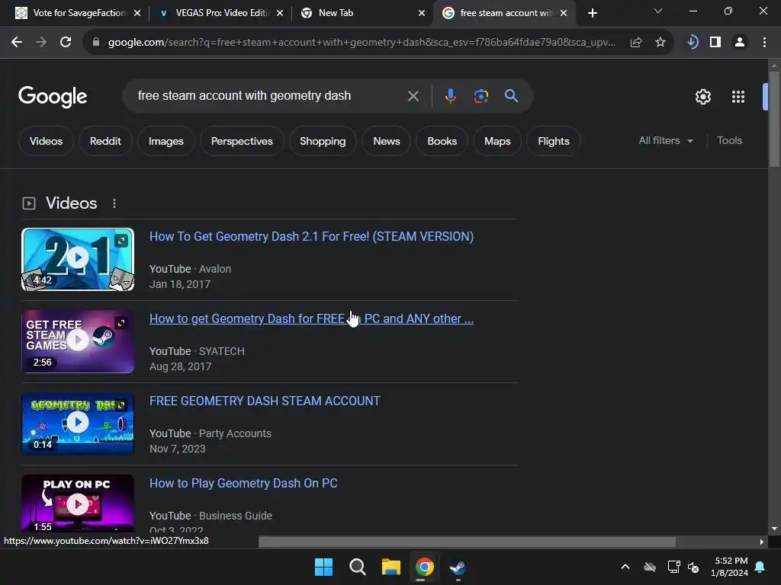Search by image with Lens icon
781x585 pixels.
pyautogui.click(x=480, y=95)
